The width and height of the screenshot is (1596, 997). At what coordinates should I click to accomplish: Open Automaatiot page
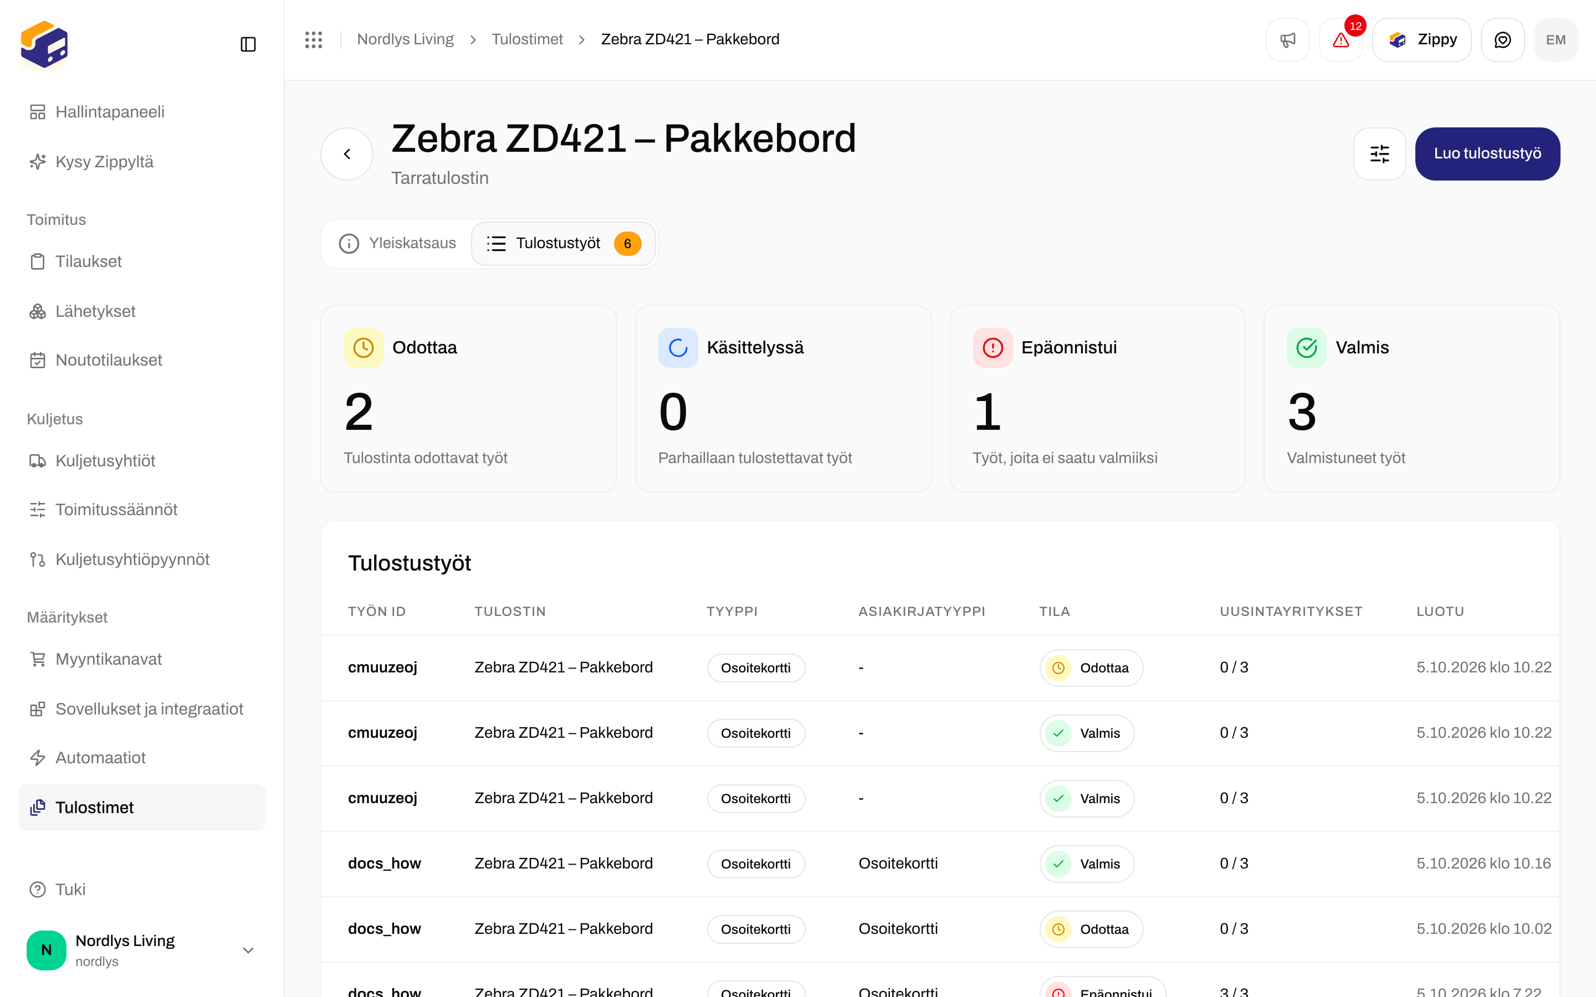tap(142, 758)
